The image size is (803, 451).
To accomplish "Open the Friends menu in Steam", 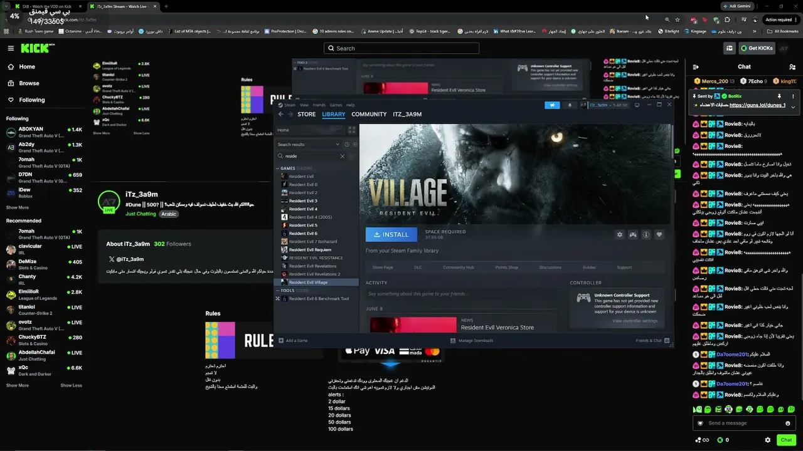I will (319, 105).
